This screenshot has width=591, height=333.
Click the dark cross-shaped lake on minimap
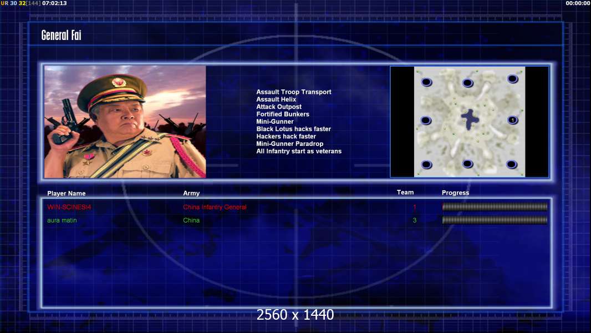470,119
